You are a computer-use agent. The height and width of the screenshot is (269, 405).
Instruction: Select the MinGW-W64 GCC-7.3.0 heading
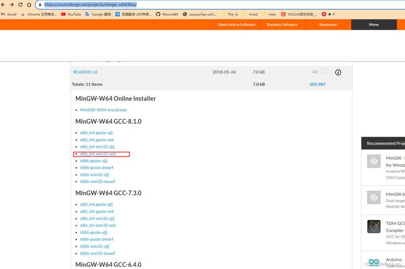click(x=108, y=193)
